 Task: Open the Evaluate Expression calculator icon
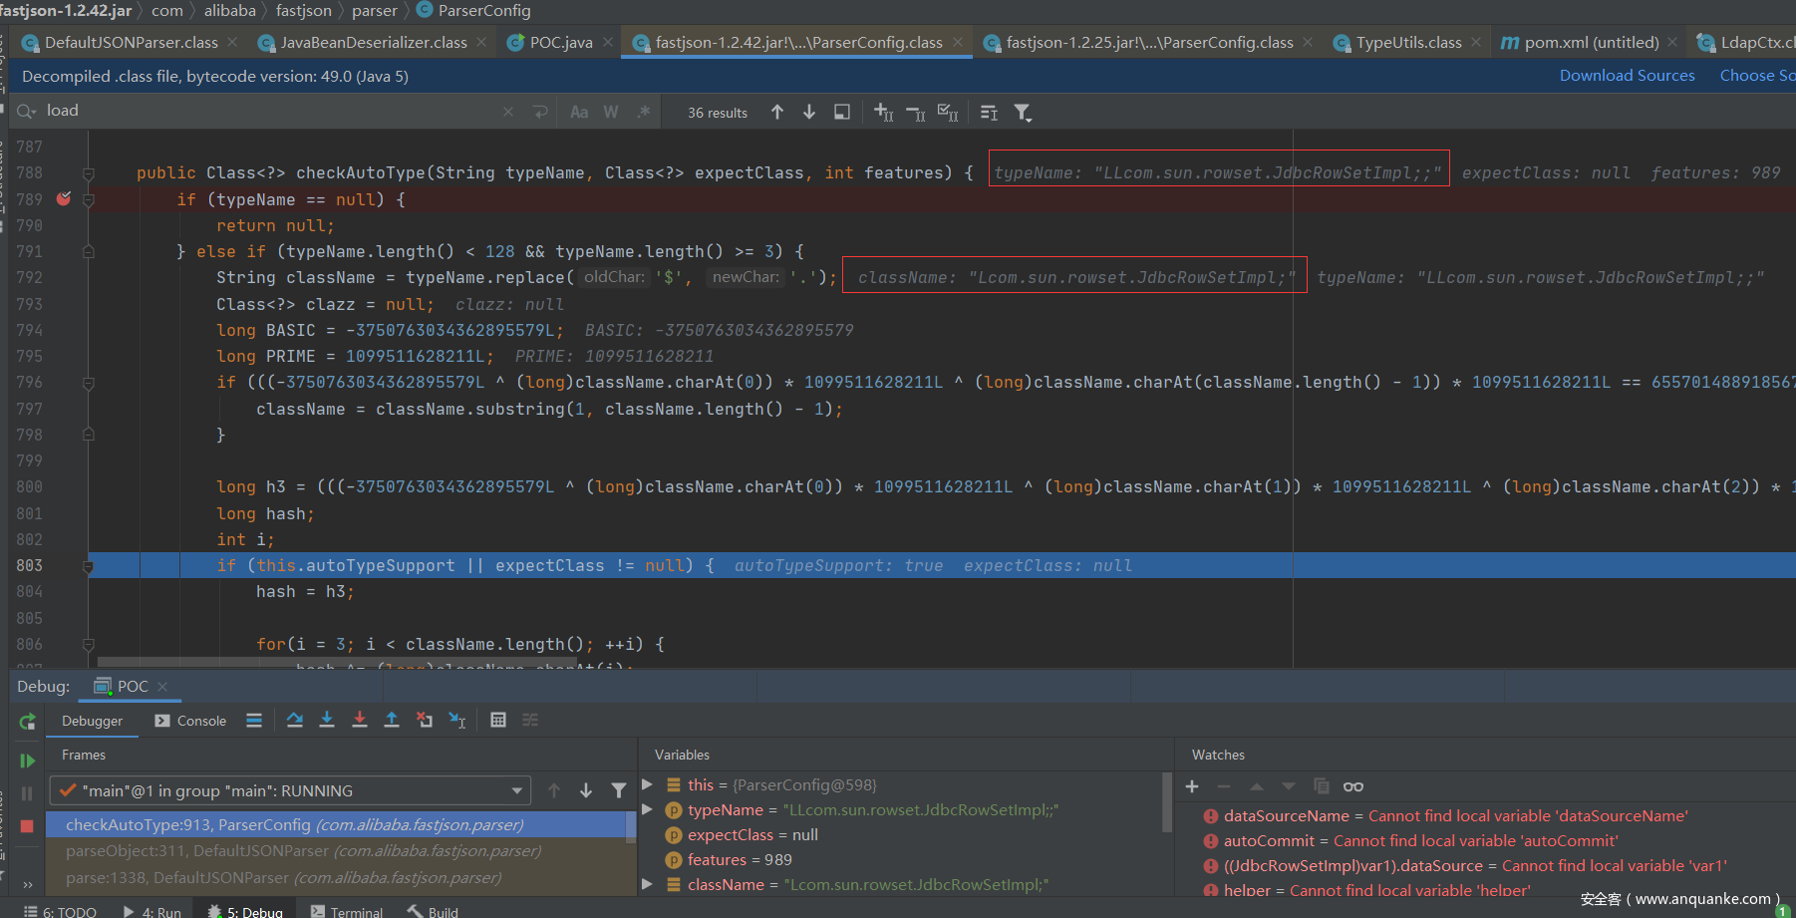pyautogui.click(x=498, y=720)
